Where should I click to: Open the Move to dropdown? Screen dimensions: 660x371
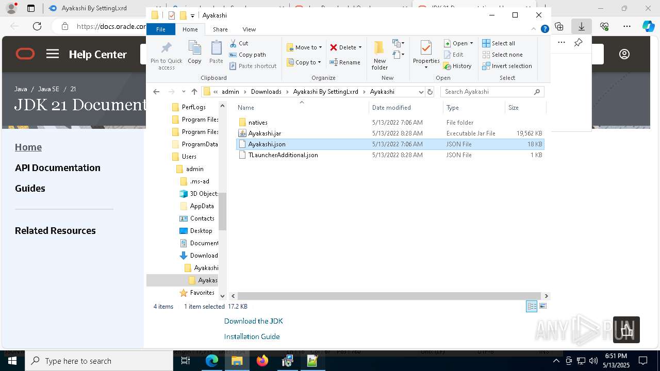point(304,47)
